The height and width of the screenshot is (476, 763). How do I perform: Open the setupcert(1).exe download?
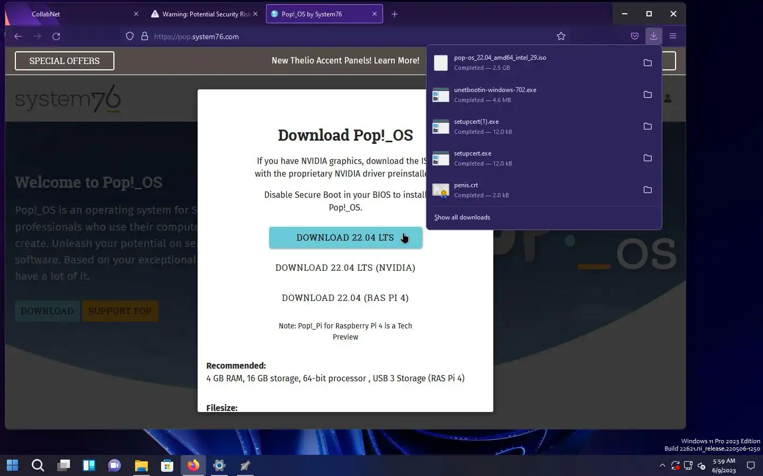coord(533,126)
